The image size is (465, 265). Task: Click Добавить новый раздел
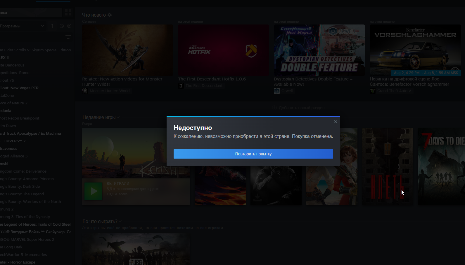point(298,108)
